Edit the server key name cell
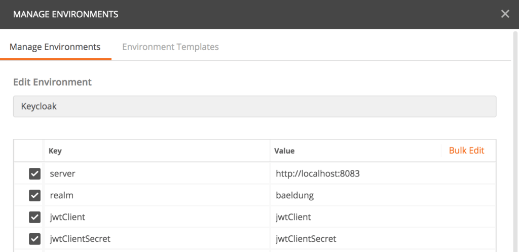 click(157, 174)
